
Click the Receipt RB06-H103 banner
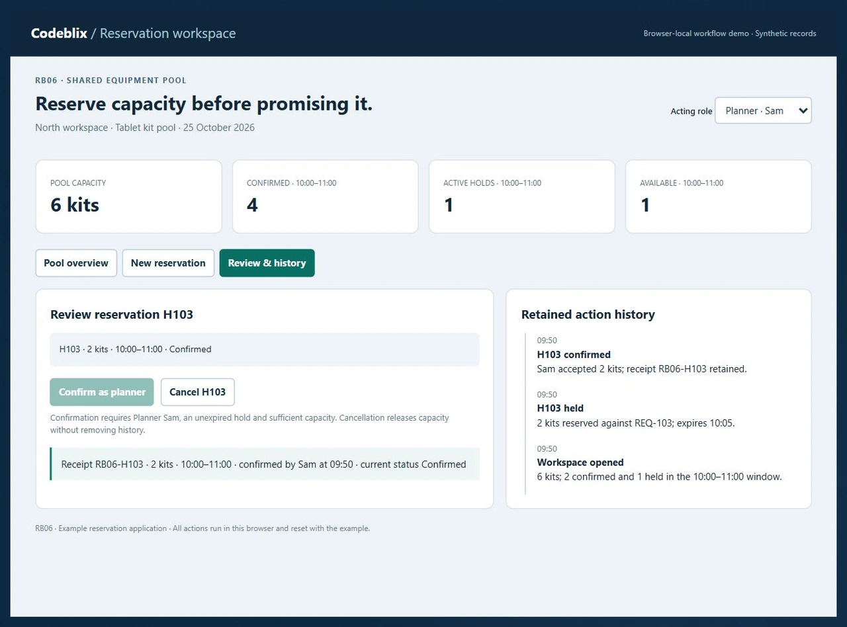click(265, 464)
